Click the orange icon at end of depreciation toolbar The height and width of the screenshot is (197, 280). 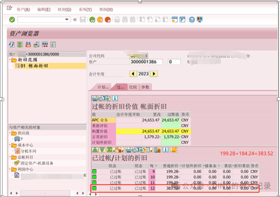click(x=174, y=150)
